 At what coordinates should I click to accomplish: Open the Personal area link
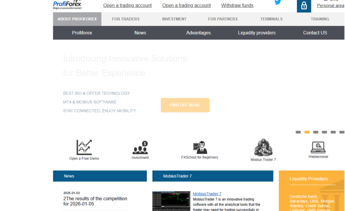point(330,6)
